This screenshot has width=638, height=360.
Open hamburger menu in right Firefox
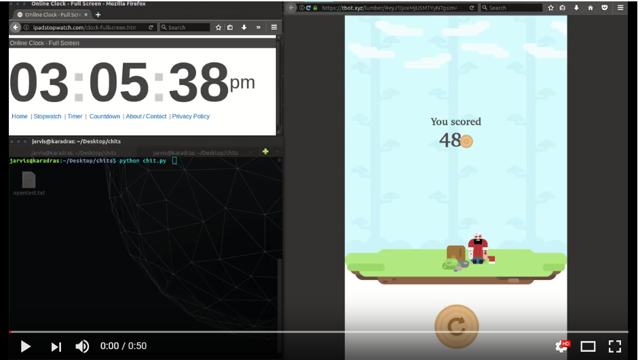(x=620, y=7)
